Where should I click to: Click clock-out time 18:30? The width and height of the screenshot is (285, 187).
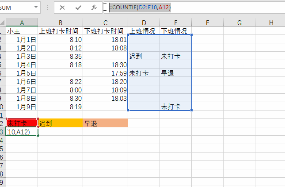click(106, 65)
